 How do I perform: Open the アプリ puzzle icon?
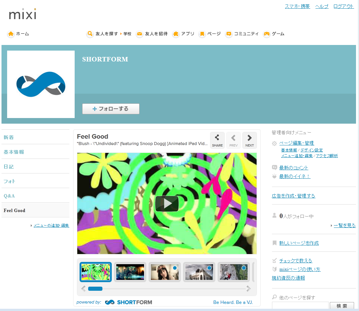point(176,34)
